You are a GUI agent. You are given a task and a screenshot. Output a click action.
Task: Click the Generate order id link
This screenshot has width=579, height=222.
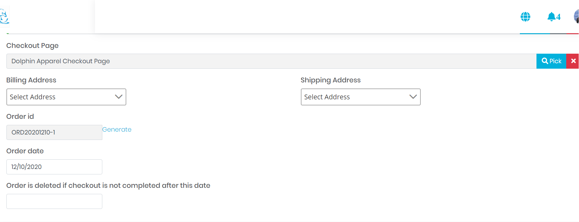click(x=117, y=130)
